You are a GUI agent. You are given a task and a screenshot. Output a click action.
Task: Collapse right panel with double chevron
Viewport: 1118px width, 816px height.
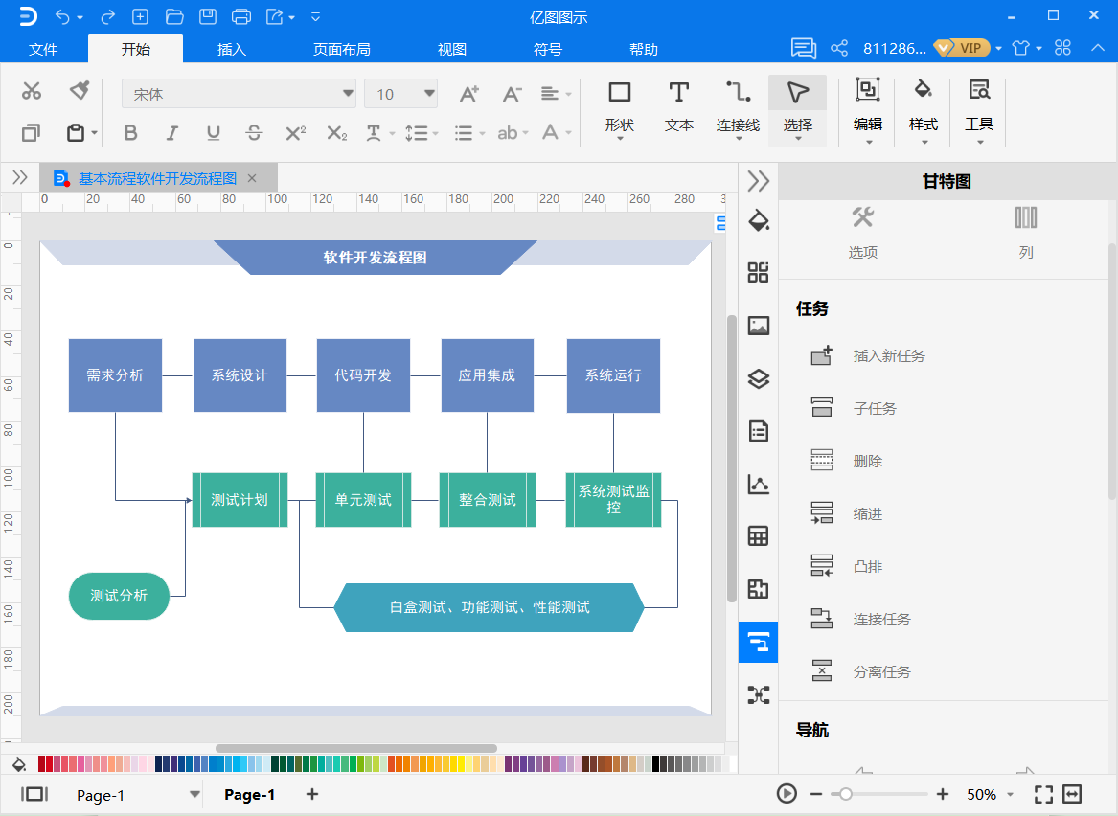[758, 181]
